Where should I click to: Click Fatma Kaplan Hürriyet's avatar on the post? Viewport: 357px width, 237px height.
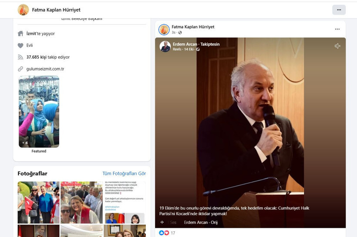(164, 30)
